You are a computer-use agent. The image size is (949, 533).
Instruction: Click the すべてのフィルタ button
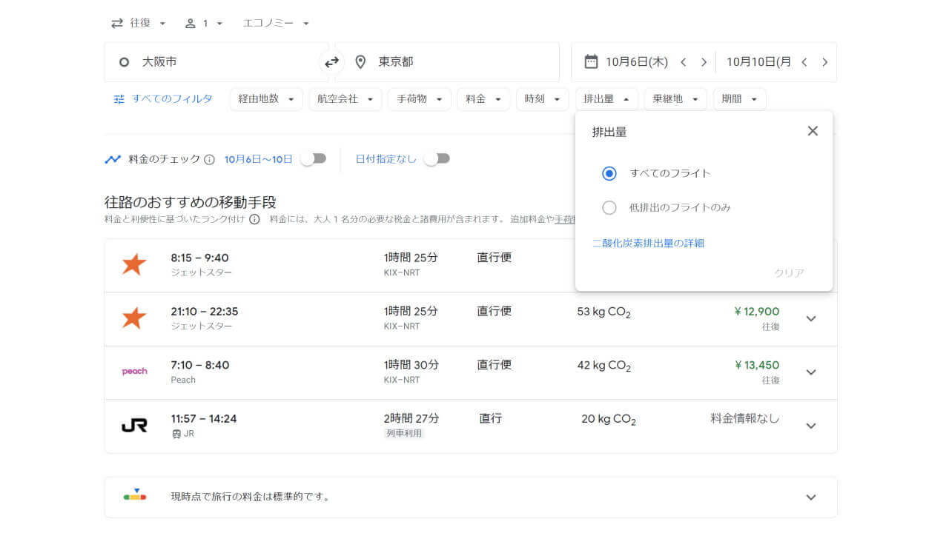[162, 98]
